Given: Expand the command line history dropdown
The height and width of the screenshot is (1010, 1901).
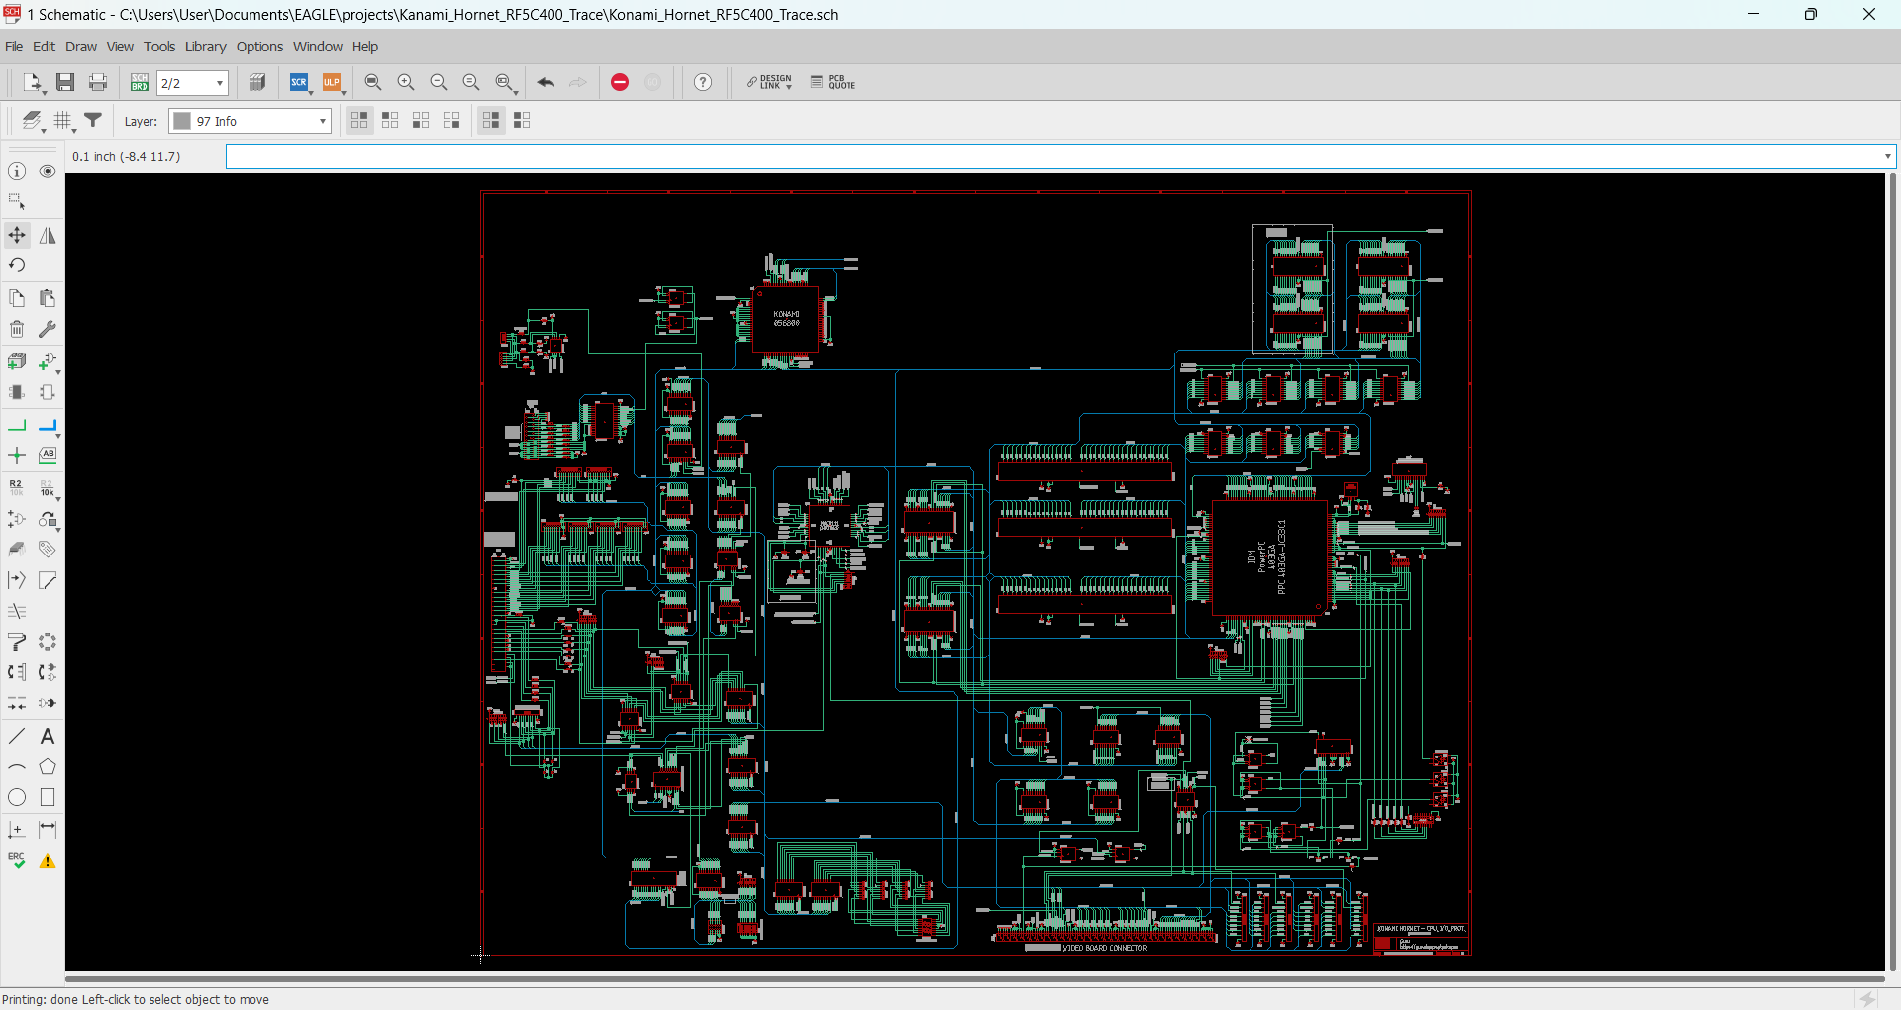Looking at the screenshot, I should coord(1887,156).
